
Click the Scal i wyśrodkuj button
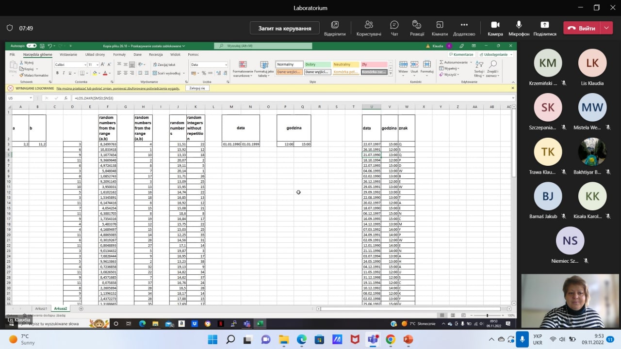point(167,73)
